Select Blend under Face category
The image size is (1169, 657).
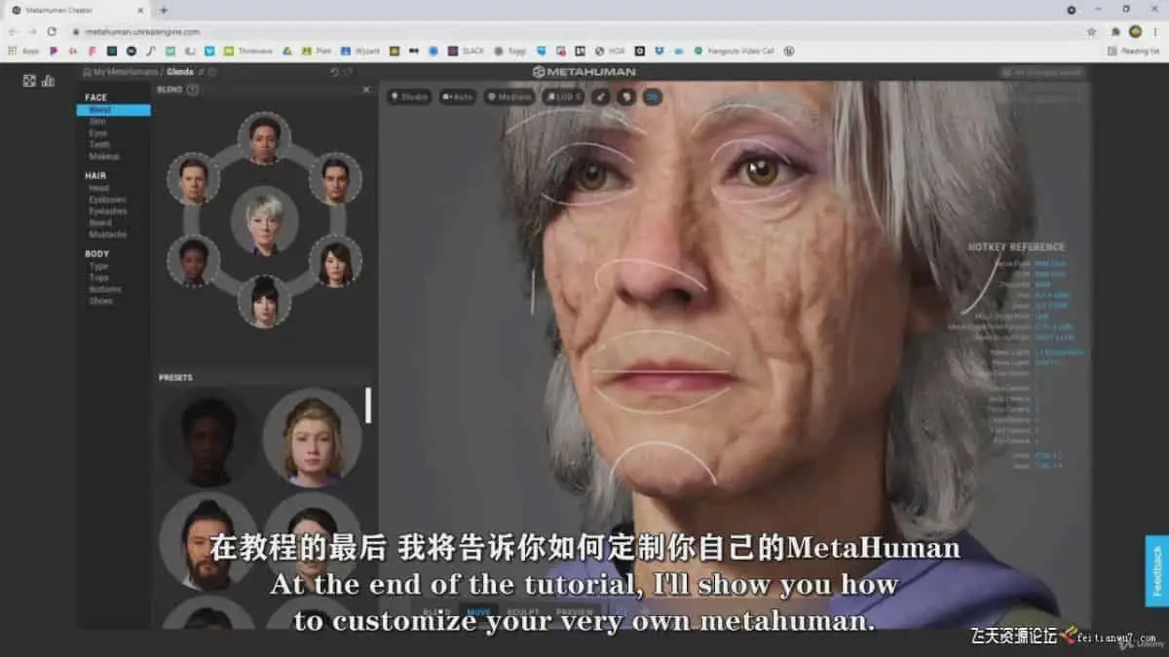[x=113, y=110]
